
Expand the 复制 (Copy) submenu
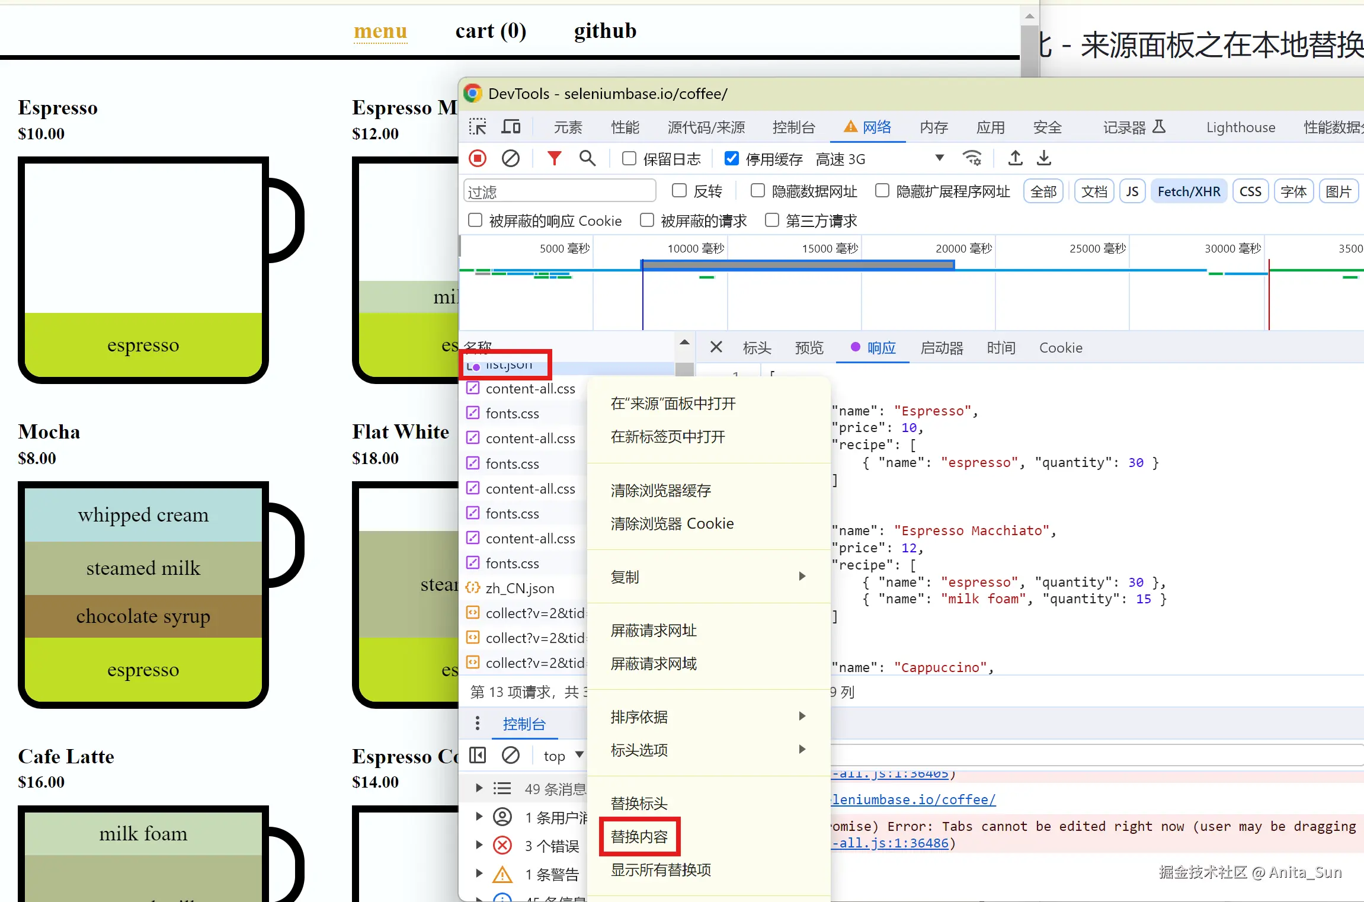coord(709,577)
